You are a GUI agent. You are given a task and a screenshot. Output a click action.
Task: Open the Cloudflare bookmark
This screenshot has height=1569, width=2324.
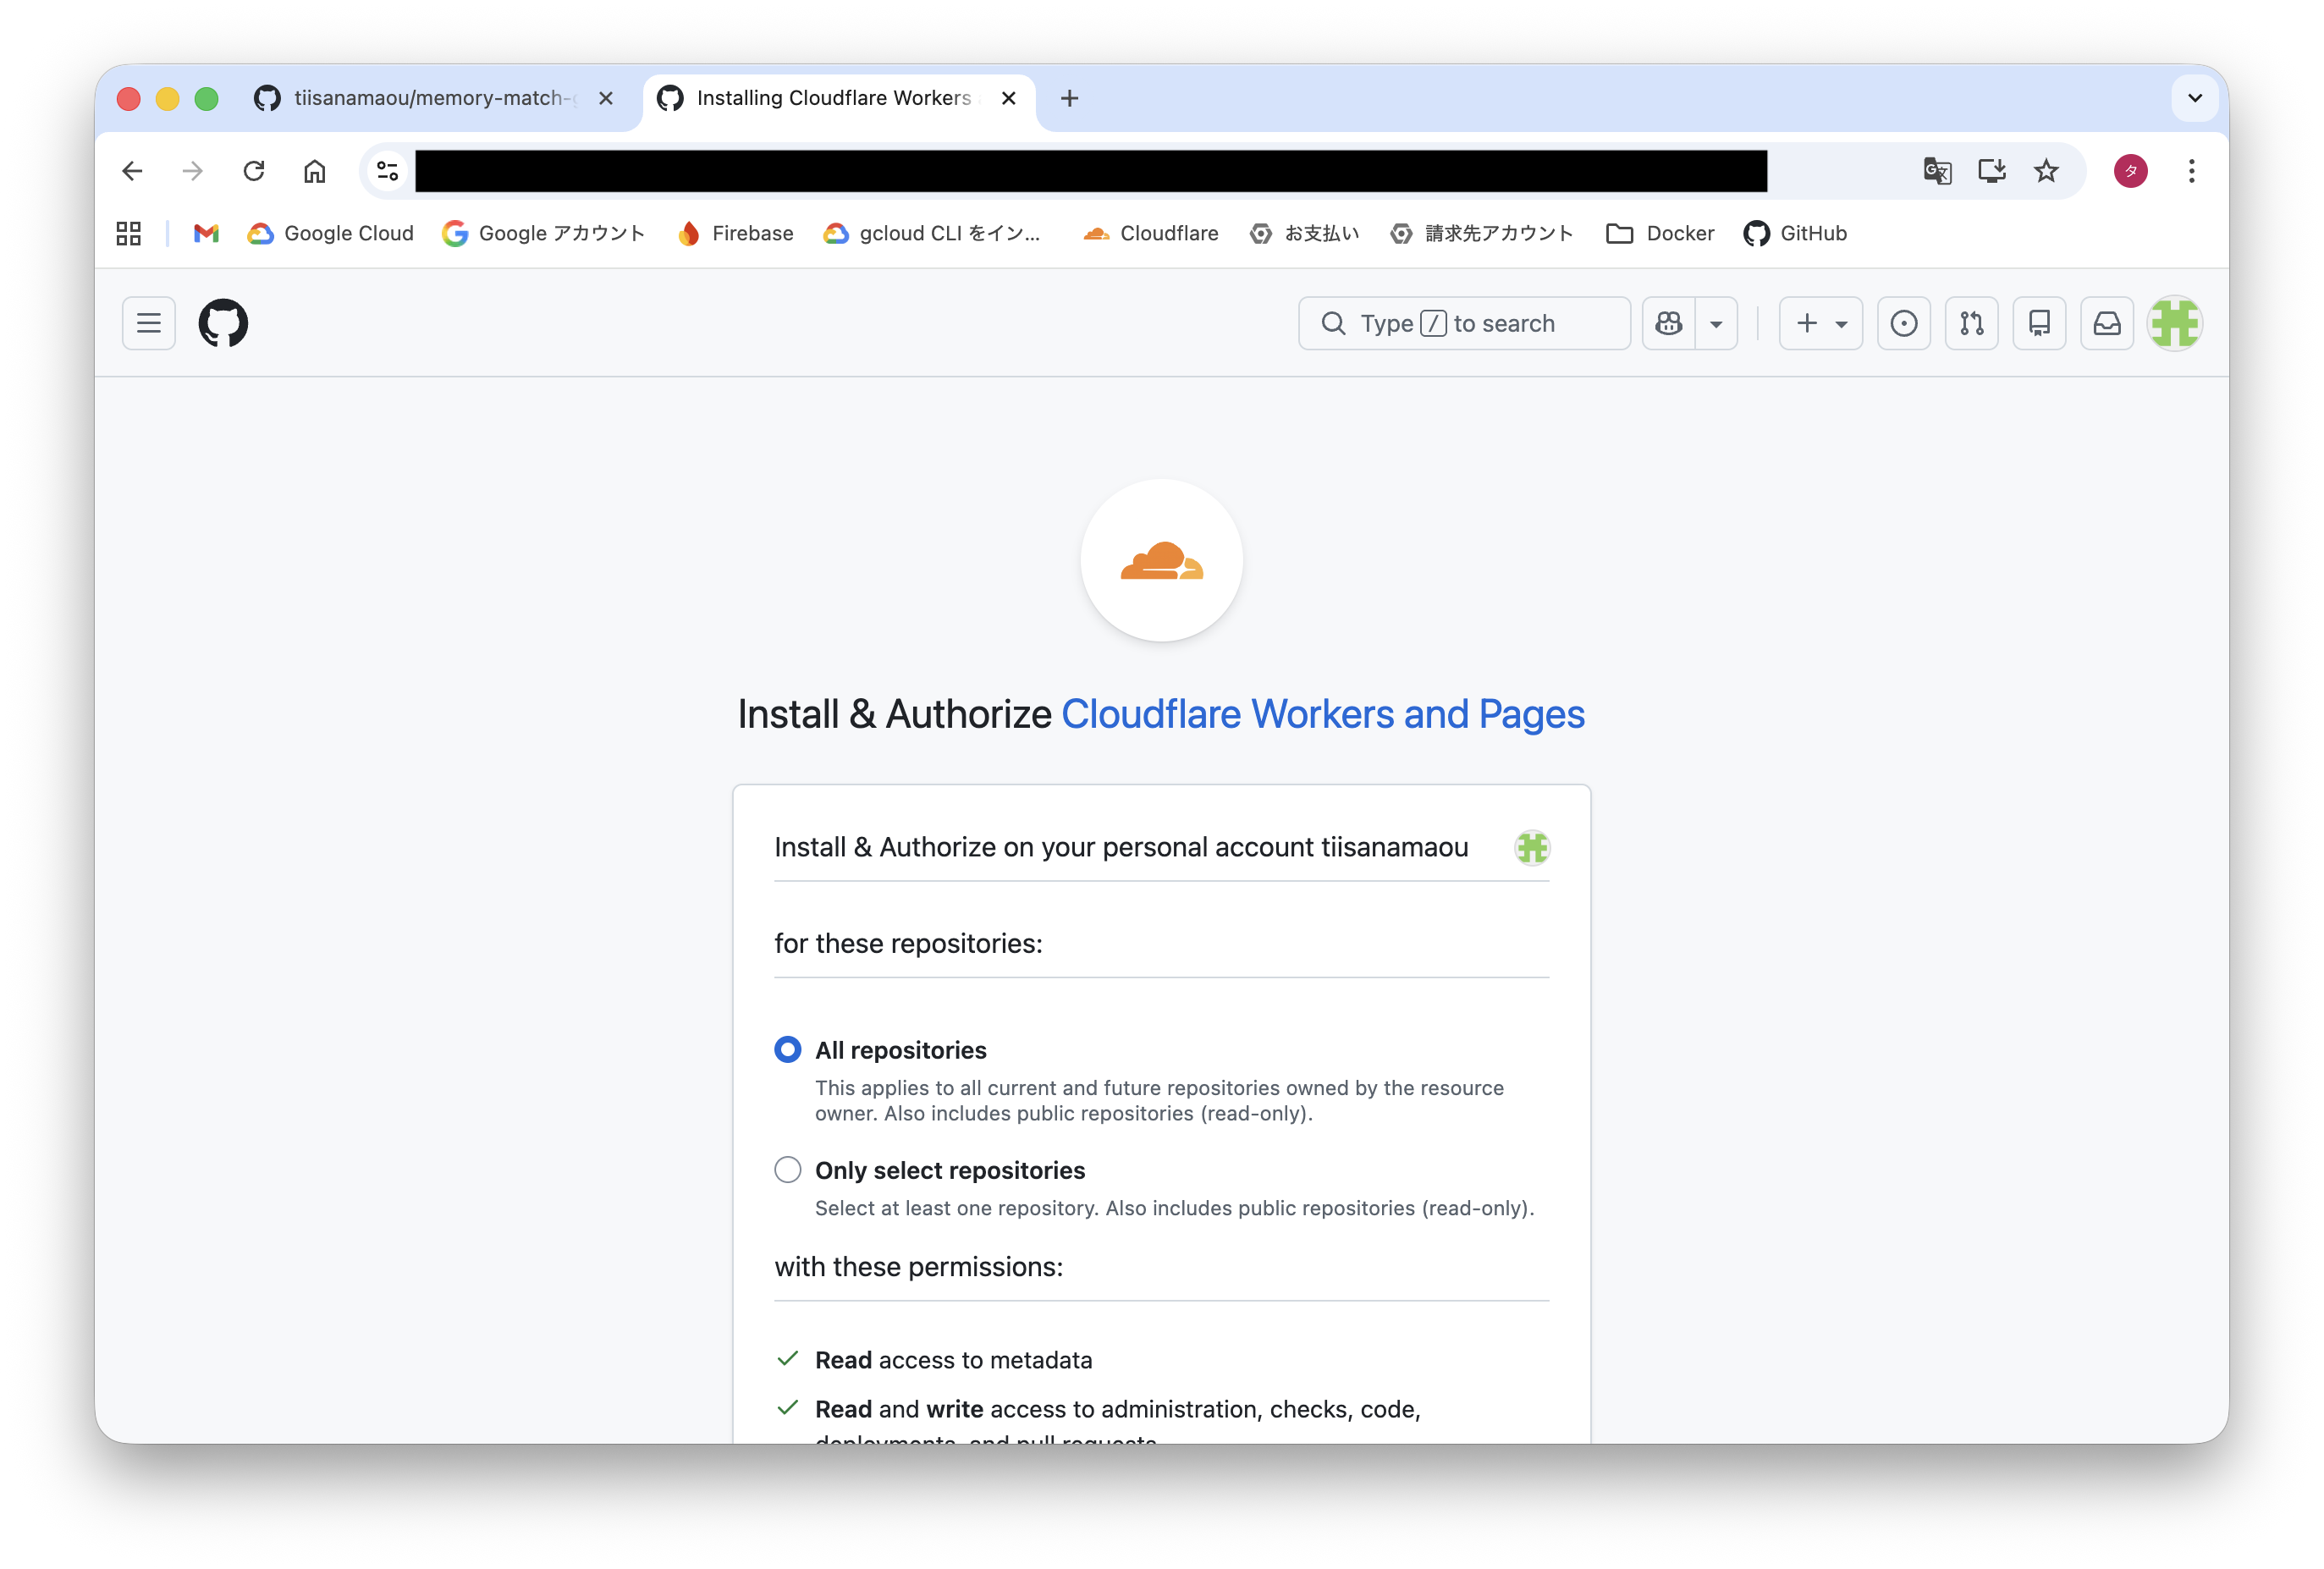1150,233
